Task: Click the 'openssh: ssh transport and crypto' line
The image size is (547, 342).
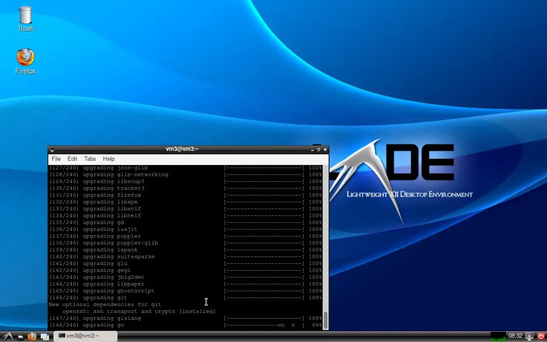Action: 139,312
